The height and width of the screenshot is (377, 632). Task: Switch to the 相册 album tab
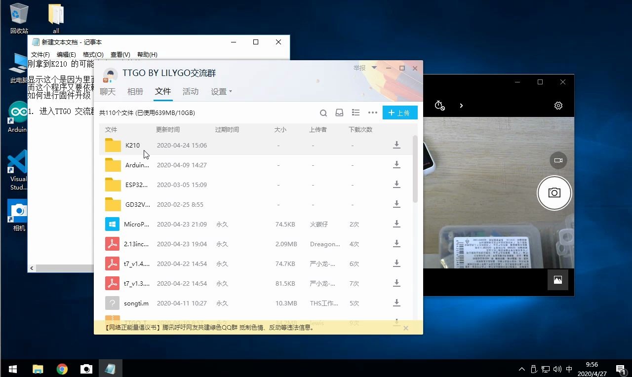click(x=135, y=91)
